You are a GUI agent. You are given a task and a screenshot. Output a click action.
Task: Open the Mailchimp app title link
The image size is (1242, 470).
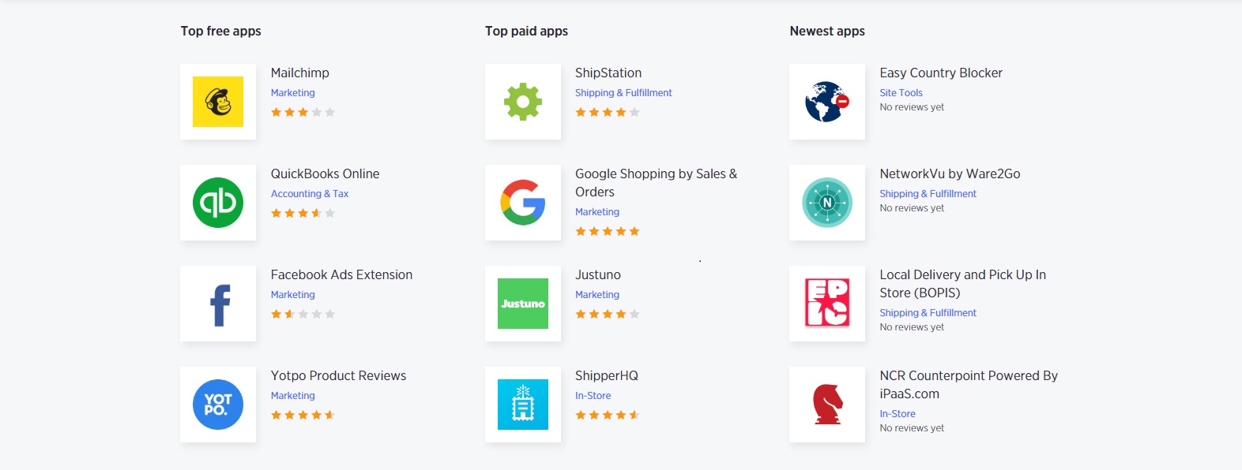(300, 73)
